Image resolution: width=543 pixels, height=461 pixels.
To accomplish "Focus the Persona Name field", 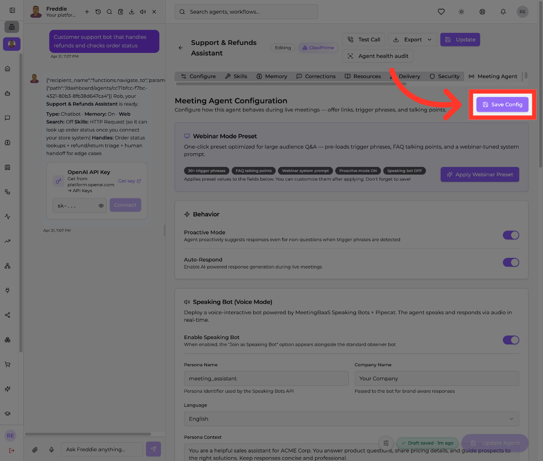I will [x=266, y=379].
